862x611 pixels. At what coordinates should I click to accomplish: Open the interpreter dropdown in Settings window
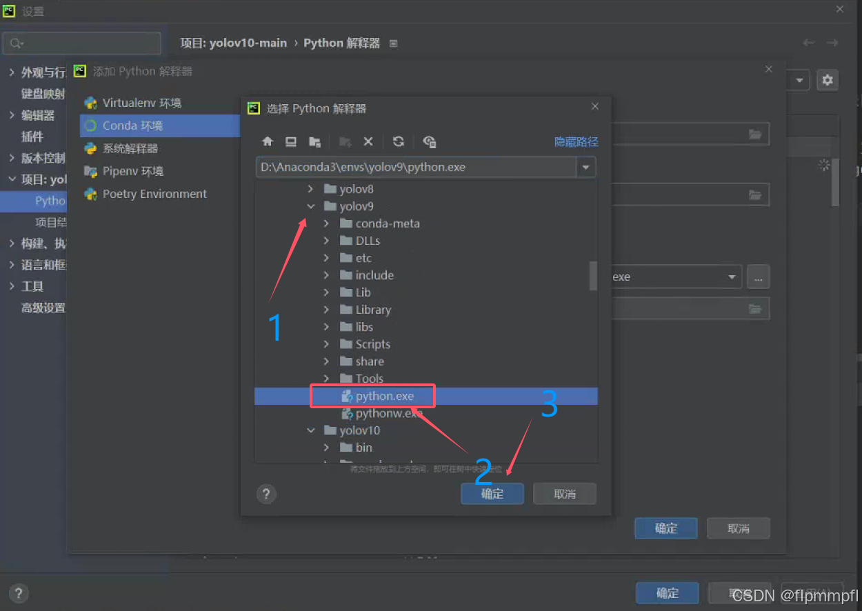pyautogui.click(x=799, y=80)
